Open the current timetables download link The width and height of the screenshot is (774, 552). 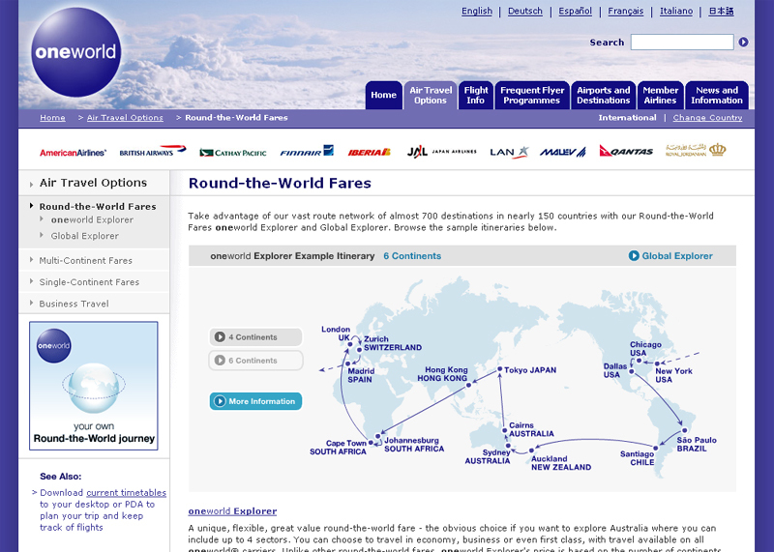[x=127, y=493]
